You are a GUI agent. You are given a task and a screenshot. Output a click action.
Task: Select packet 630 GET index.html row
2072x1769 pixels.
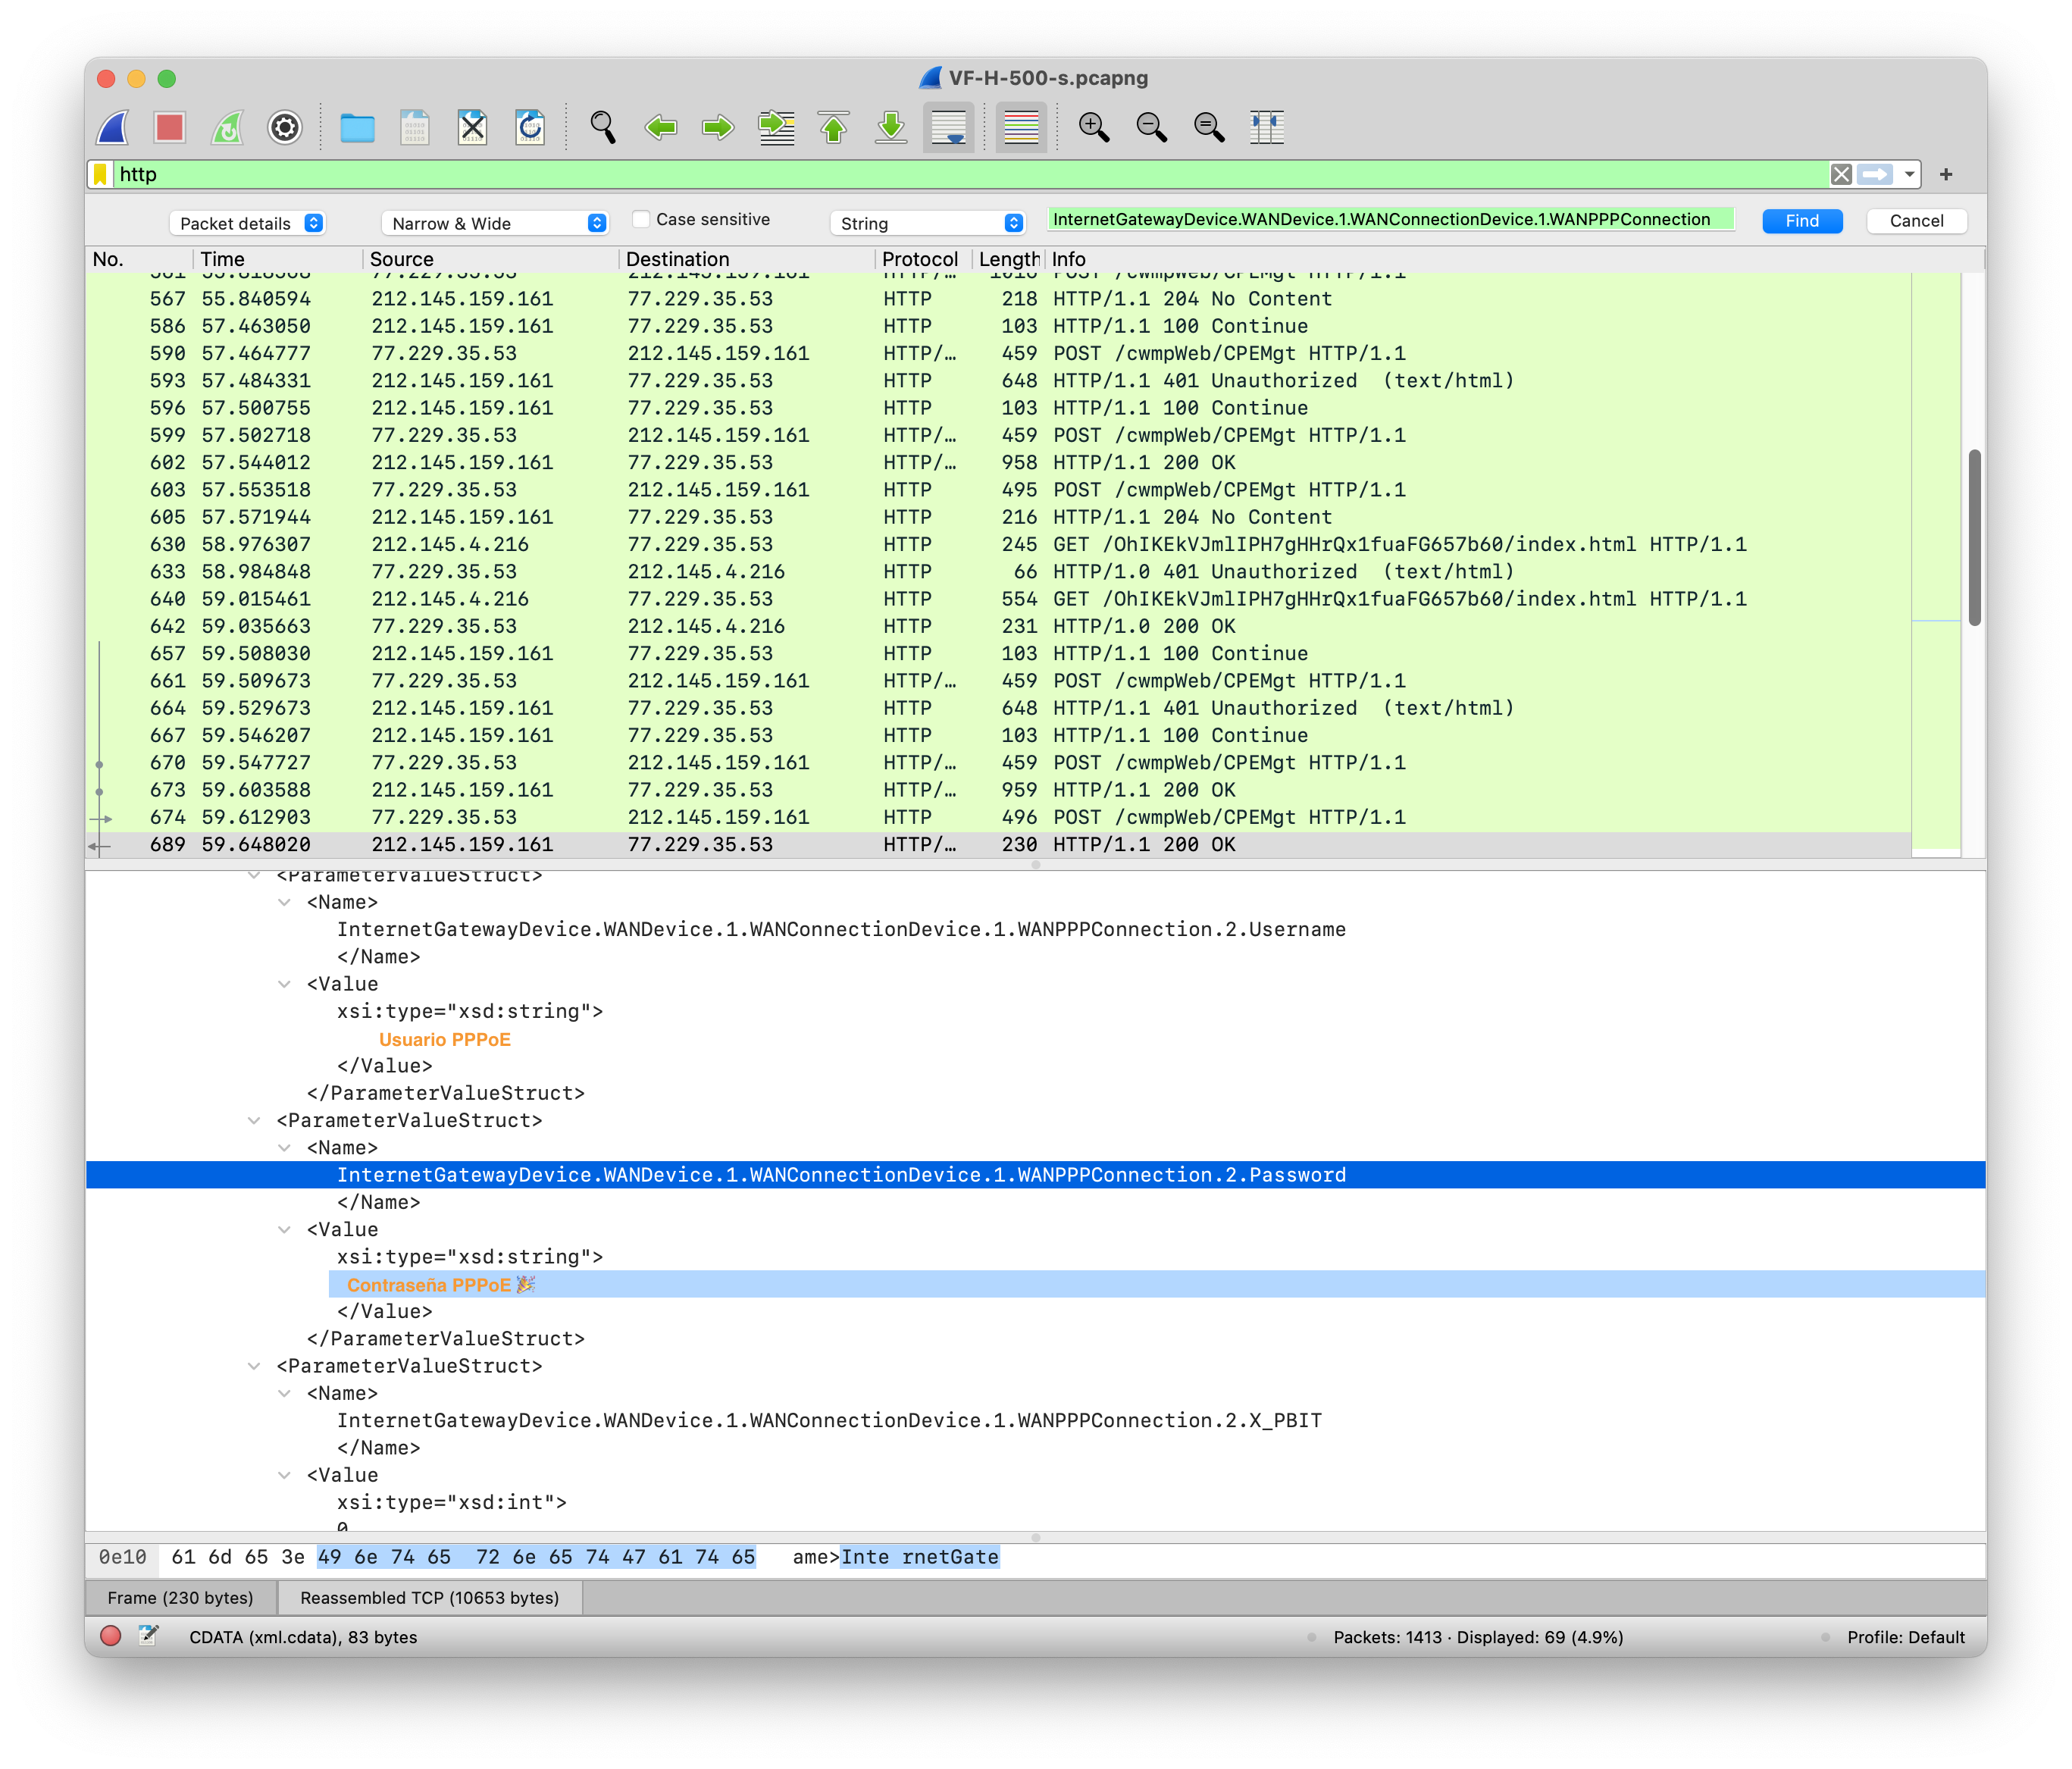point(998,544)
